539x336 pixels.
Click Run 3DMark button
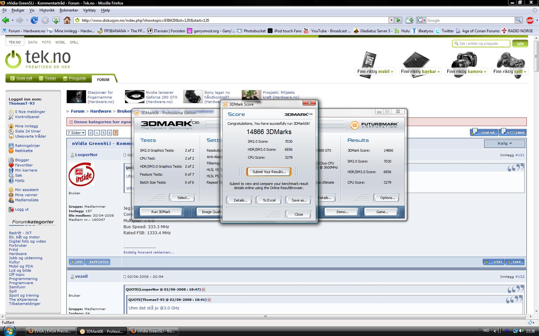161,212
